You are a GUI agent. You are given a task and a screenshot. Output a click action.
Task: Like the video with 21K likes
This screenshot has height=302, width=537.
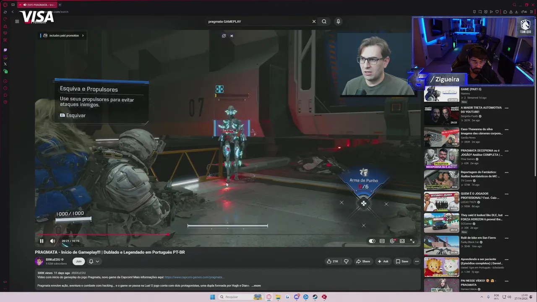click(x=332, y=261)
